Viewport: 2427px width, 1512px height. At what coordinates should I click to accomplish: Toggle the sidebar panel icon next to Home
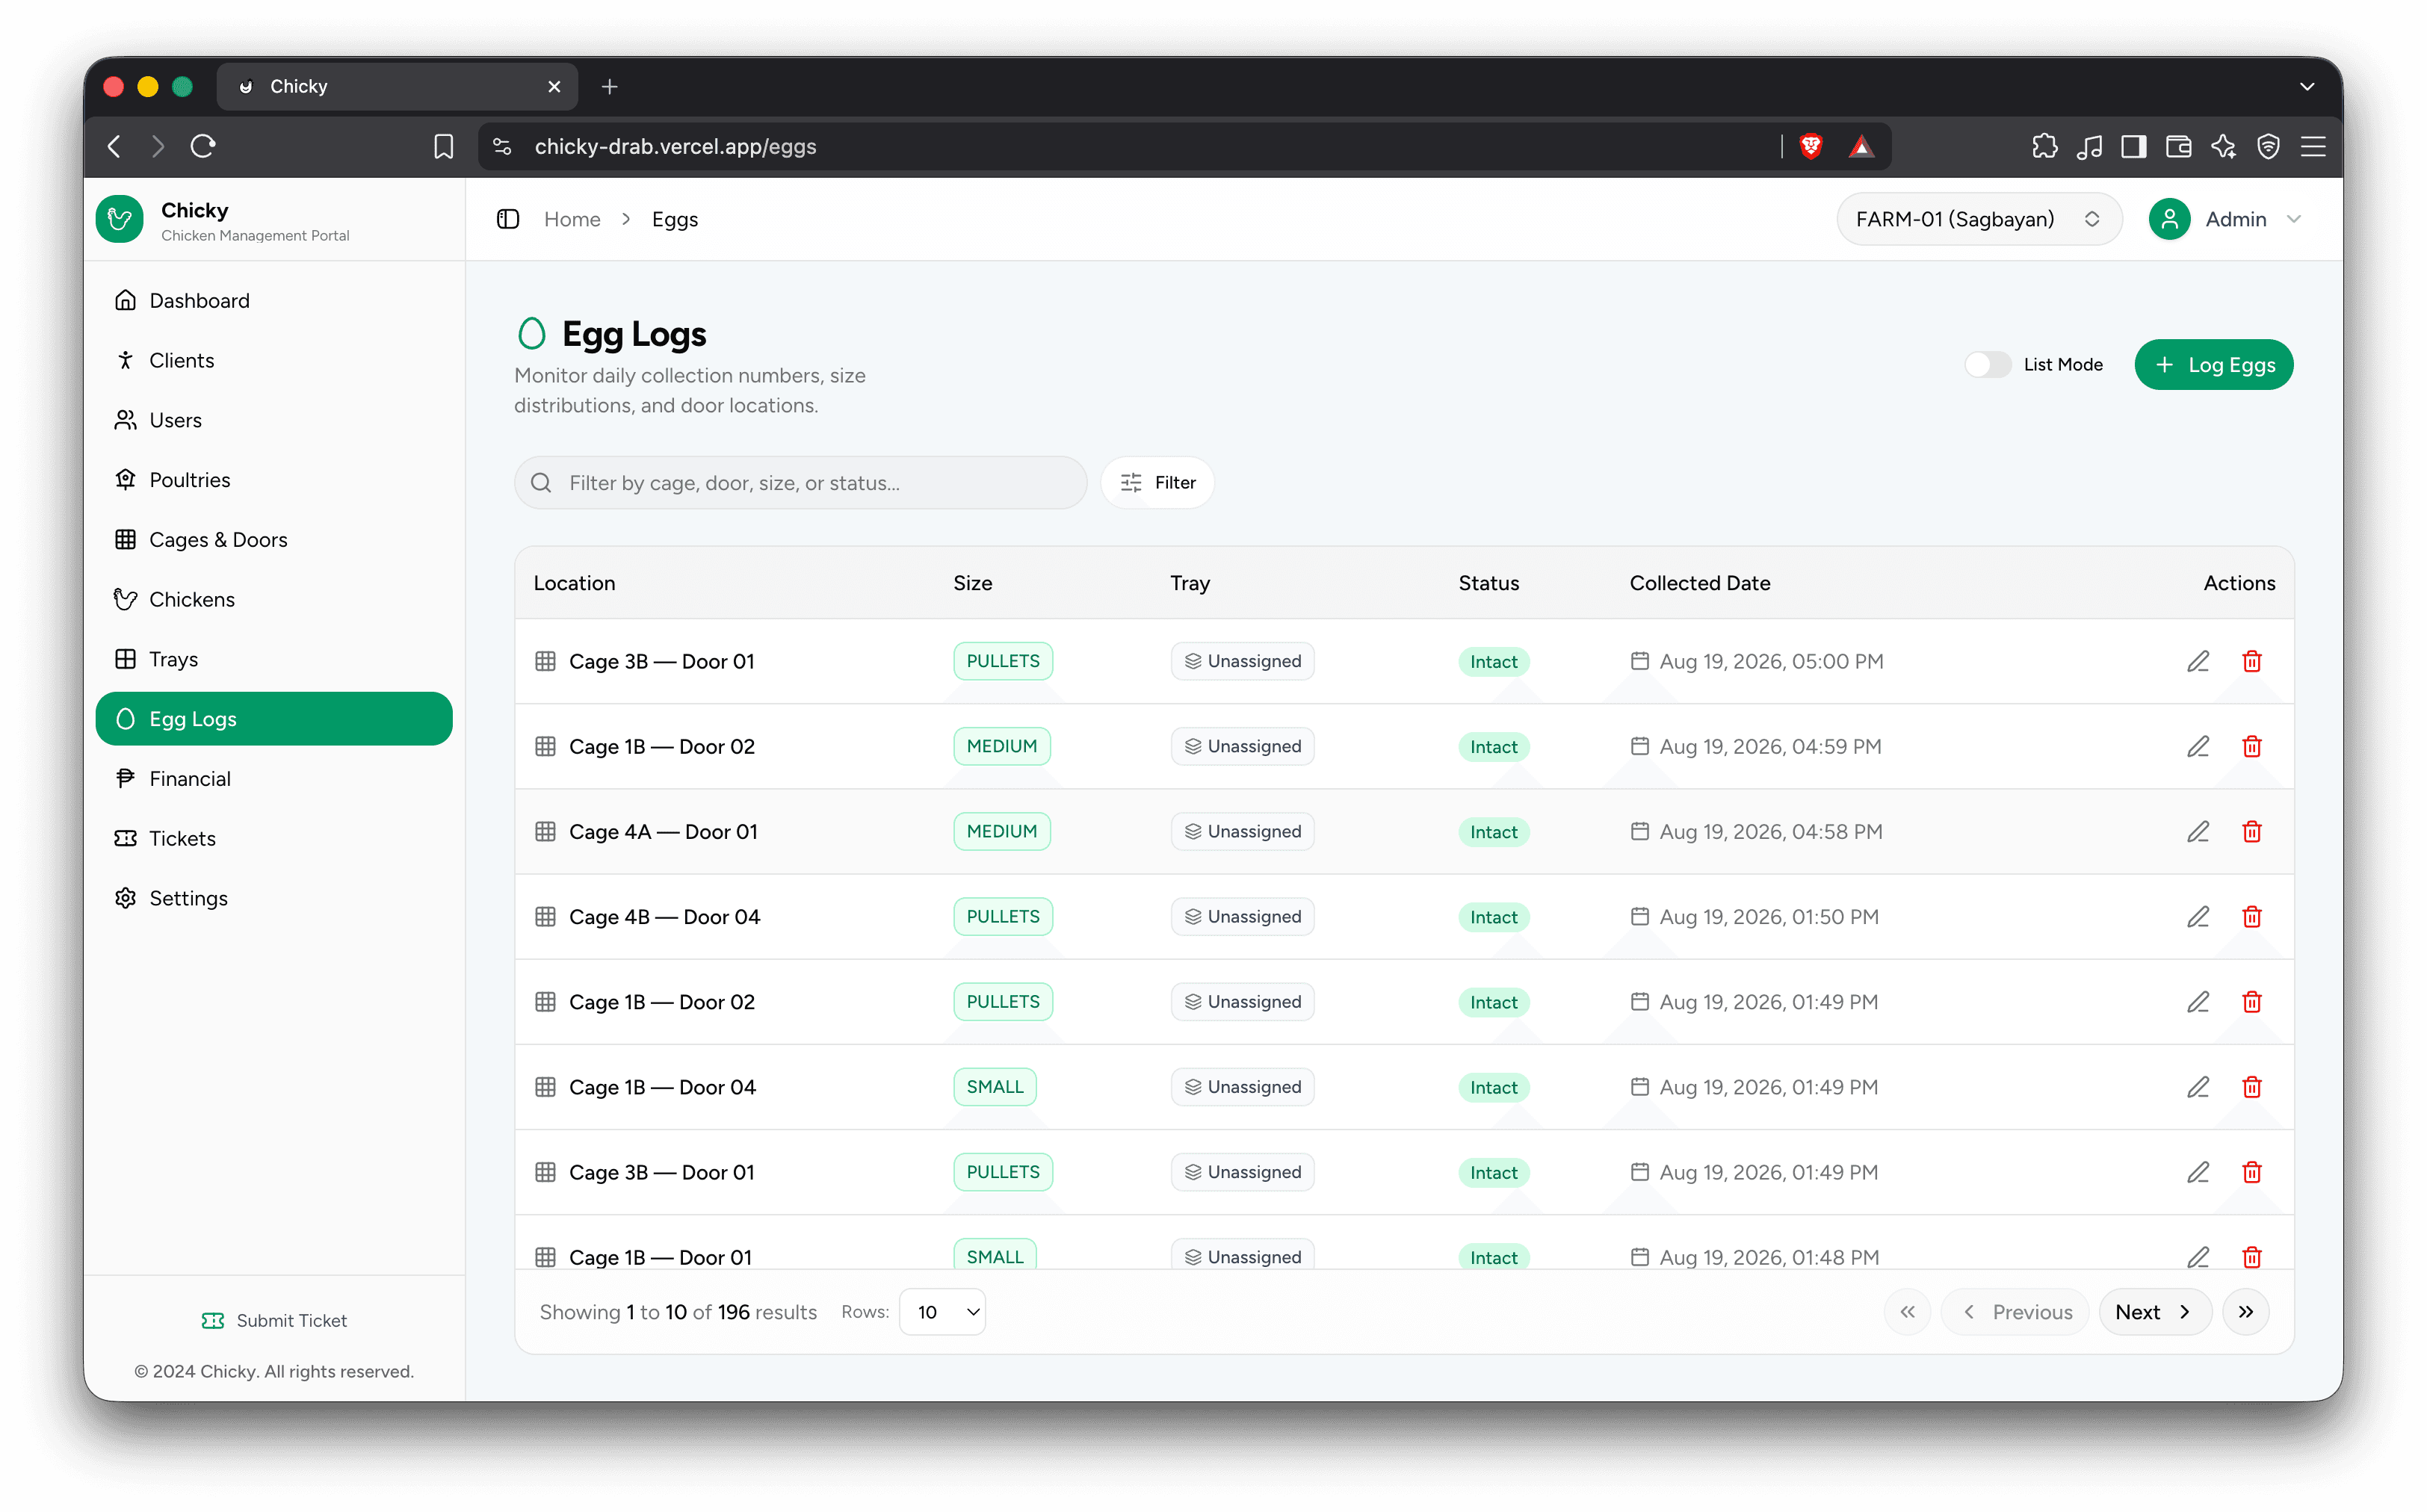508,219
